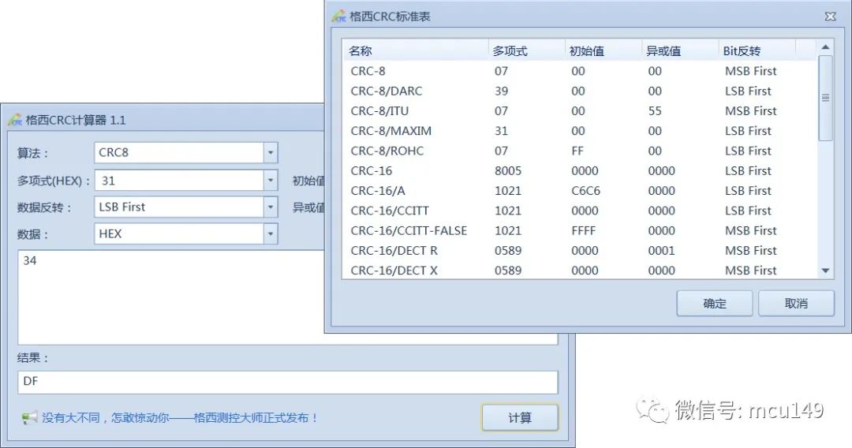The image size is (852, 448).
Task: Click the table scrollbar down arrow
Action: 825,271
